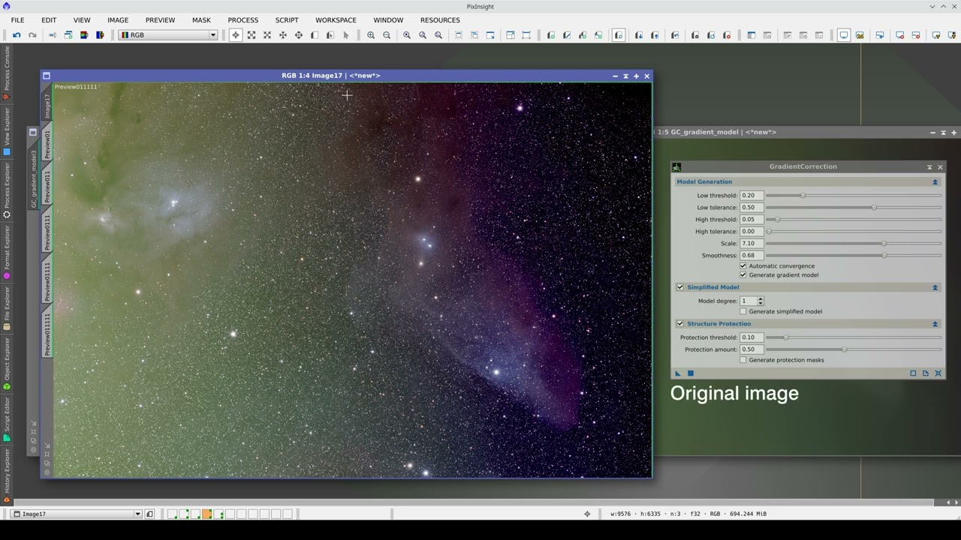Click the Reset icon in GradientCorrection
Image resolution: width=961 pixels, height=540 pixels.
pyautogui.click(x=938, y=373)
